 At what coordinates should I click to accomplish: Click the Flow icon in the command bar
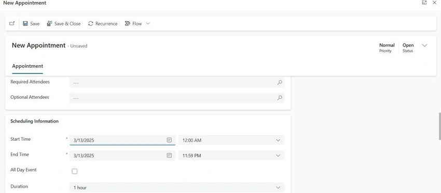click(128, 24)
